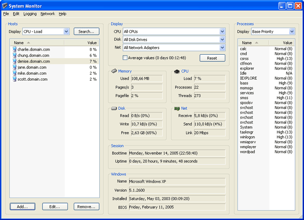This screenshot has height=220, width=304.
Task: Select the taskmgr process row
Action: tap(266, 132)
